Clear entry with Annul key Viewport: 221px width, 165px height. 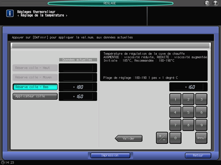pyautogui.click(x=201, y=138)
